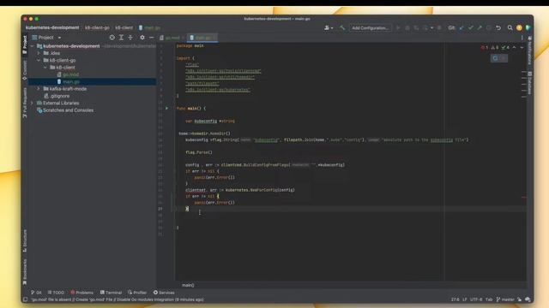This screenshot has width=549, height=308.
Task: Open the Project view dropdown
Action: pos(46,38)
